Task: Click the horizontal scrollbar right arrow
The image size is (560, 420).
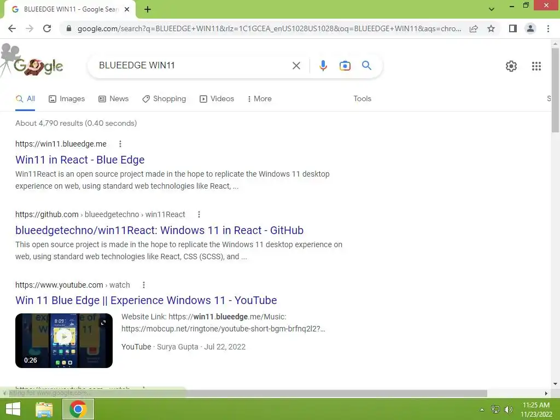Action: coord(546,394)
